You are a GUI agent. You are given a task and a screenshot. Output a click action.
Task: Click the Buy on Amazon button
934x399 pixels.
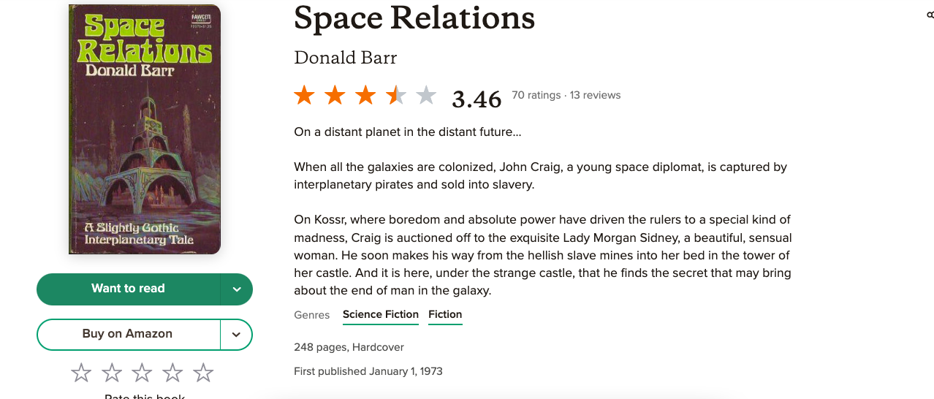(129, 335)
